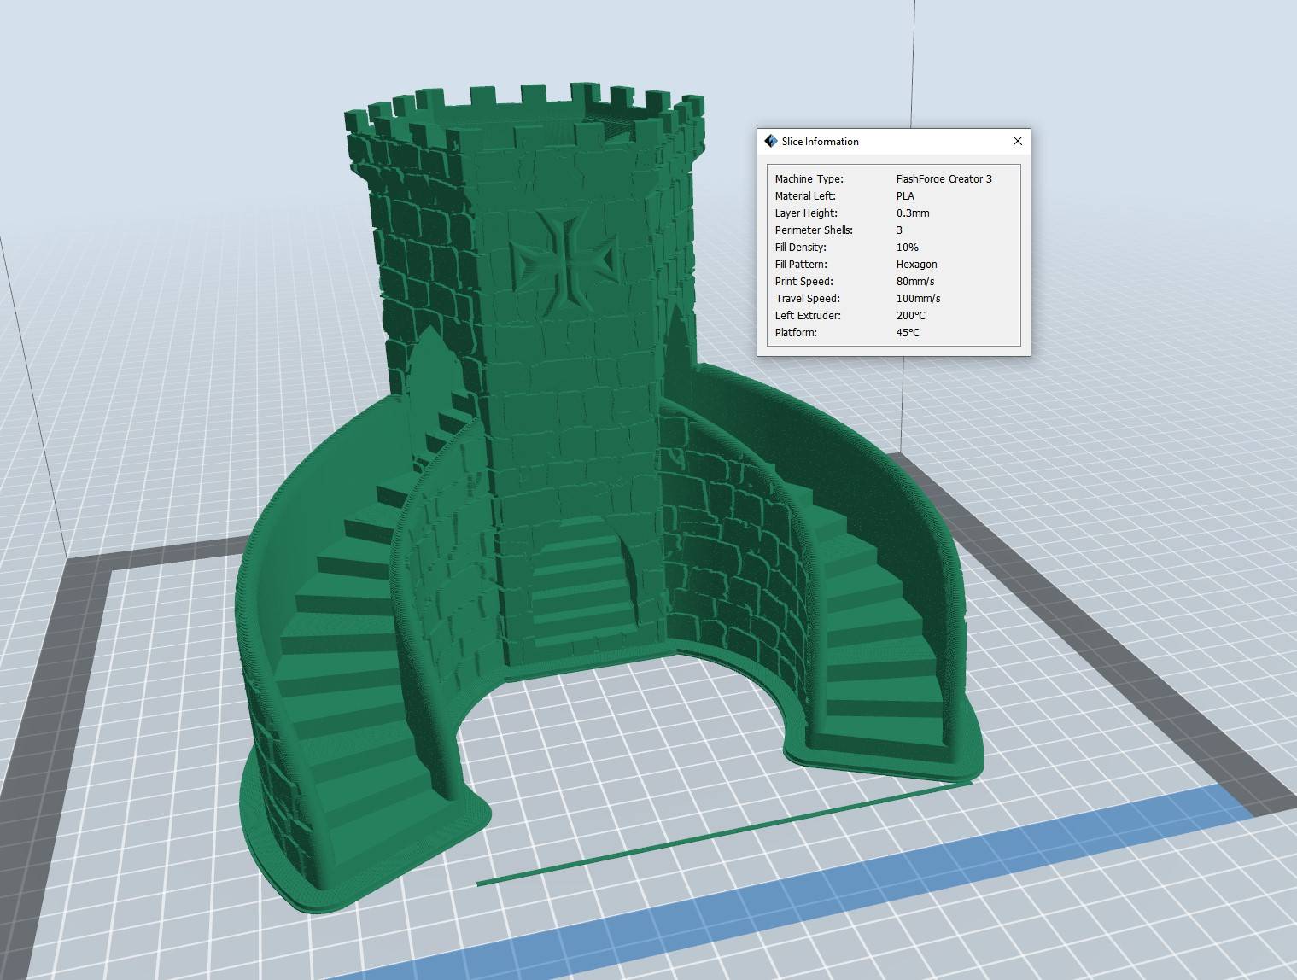Click the 200°C left extruder temperature
1297x980 pixels.
pos(910,316)
